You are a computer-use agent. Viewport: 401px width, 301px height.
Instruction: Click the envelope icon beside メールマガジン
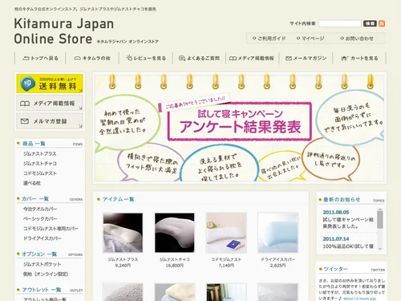(288, 58)
